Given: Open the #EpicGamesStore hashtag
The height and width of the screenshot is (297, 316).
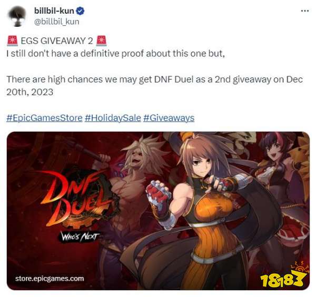Looking at the screenshot, I should tap(44, 118).
